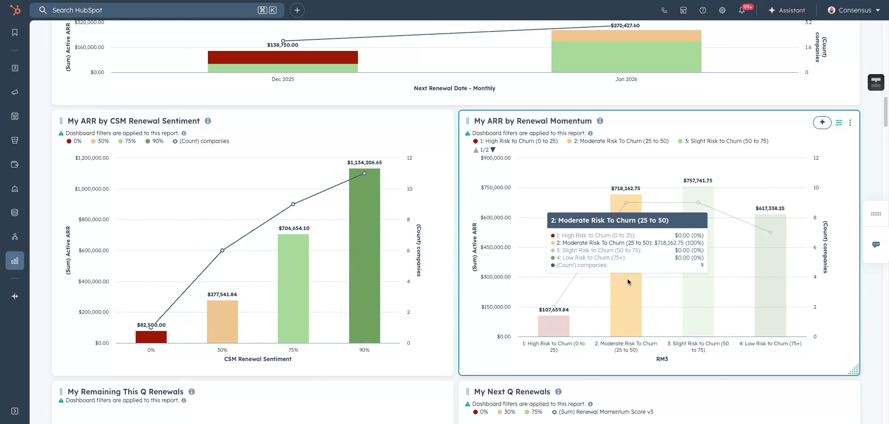Image resolution: width=889 pixels, height=424 pixels.
Task: Click the create new plus button
Action: click(x=297, y=10)
